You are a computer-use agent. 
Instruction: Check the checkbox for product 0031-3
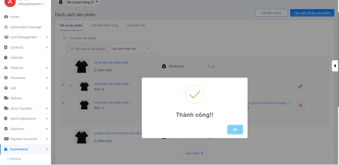click(x=71, y=104)
